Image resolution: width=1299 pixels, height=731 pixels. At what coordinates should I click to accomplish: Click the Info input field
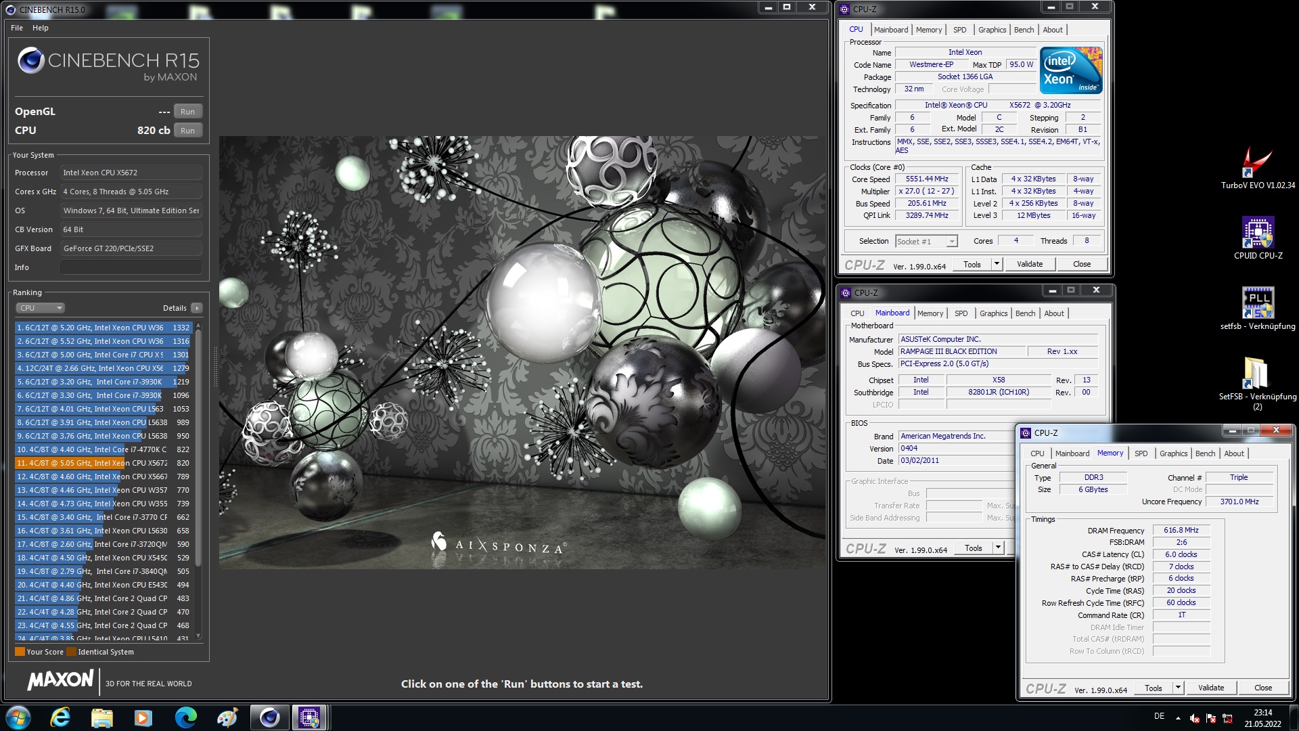coord(131,267)
